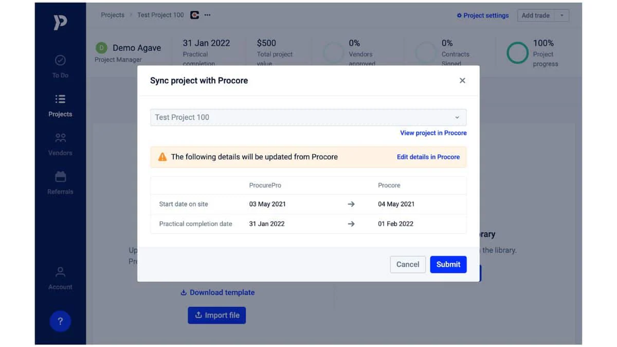Open Account person icon
Screen dimensions: 617x347
click(x=60, y=271)
